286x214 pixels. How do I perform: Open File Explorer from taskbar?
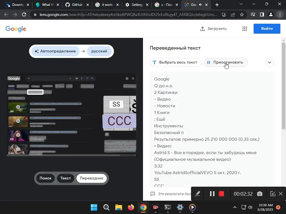[x=118, y=207]
